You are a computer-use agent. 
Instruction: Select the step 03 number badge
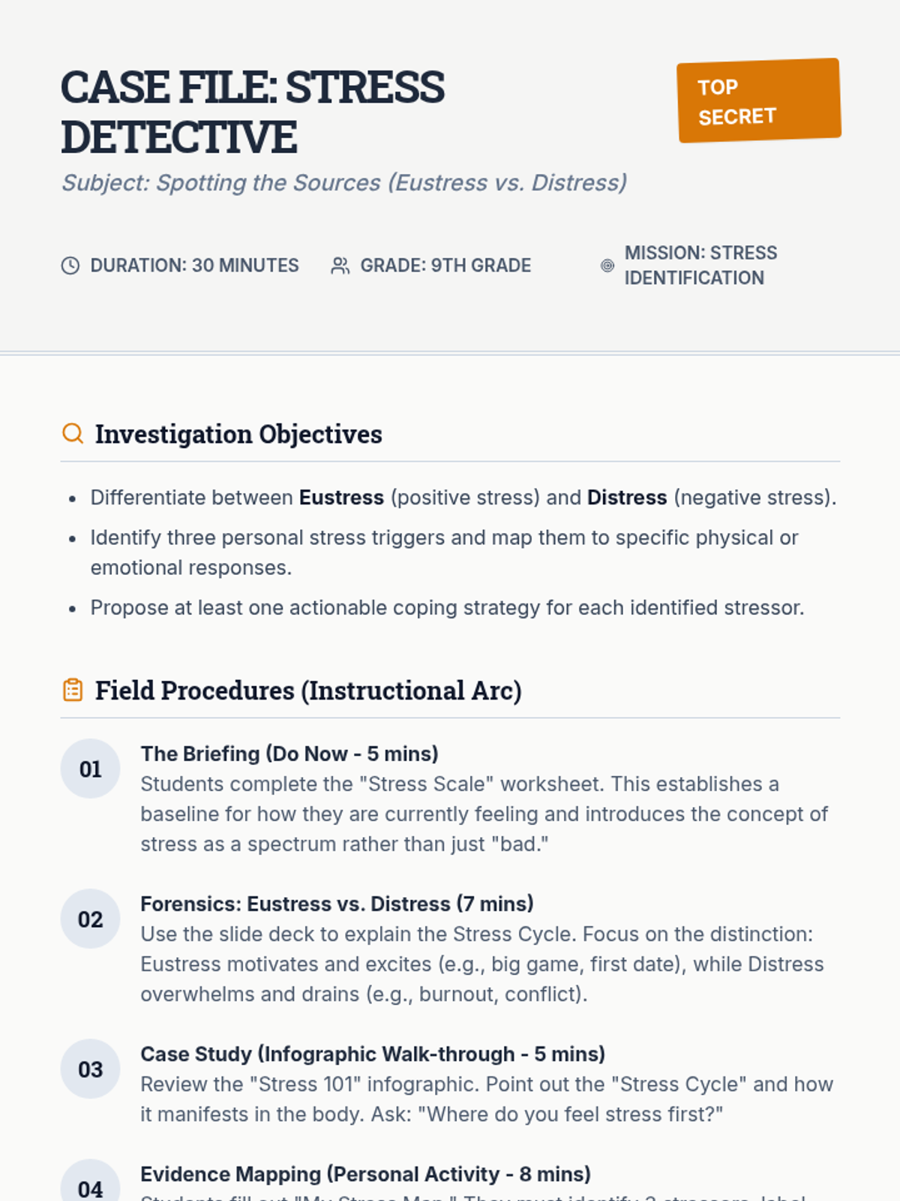coord(90,1069)
